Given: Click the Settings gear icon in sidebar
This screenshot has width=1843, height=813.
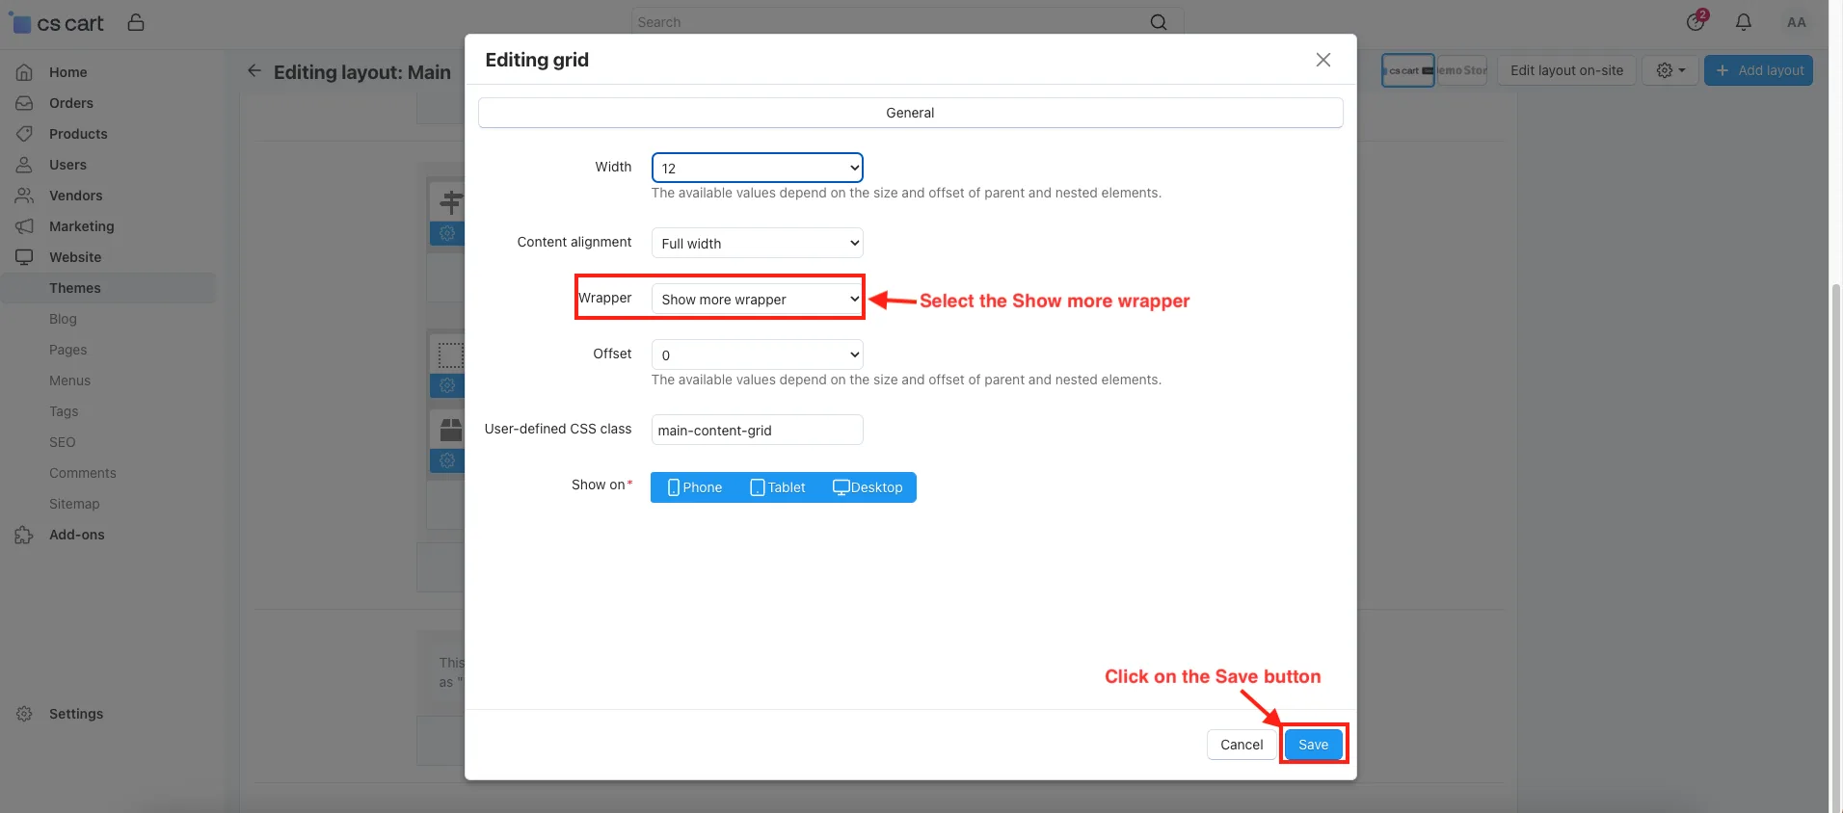Looking at the screenshot, I should click(25, 714).
